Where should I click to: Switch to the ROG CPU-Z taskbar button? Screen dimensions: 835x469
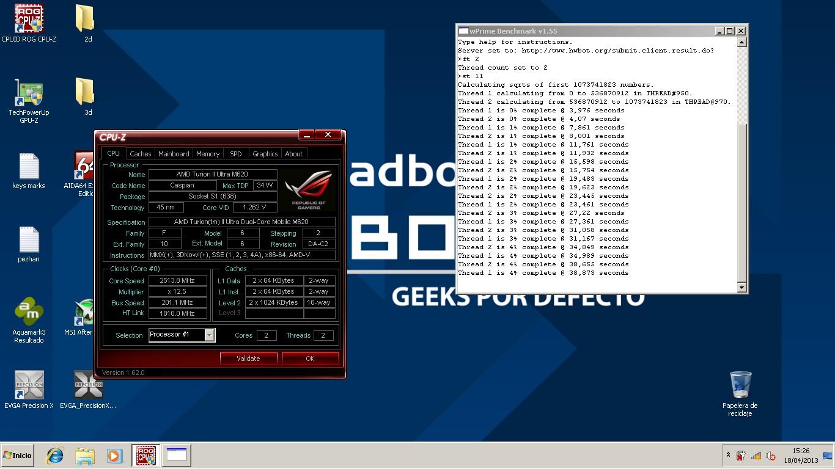tap(146, 456)
